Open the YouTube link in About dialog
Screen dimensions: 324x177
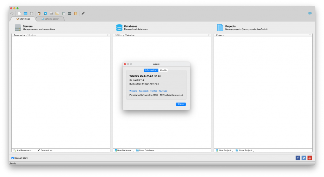click(x=163, y=91)
